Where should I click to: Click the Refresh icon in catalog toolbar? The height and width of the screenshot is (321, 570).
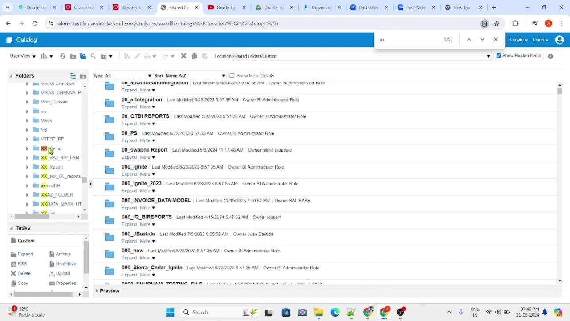[62, 56]
